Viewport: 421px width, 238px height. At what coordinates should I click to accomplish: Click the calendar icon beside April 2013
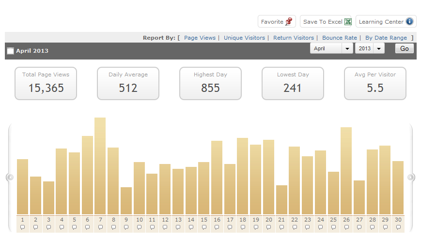(x=10, y=51)
